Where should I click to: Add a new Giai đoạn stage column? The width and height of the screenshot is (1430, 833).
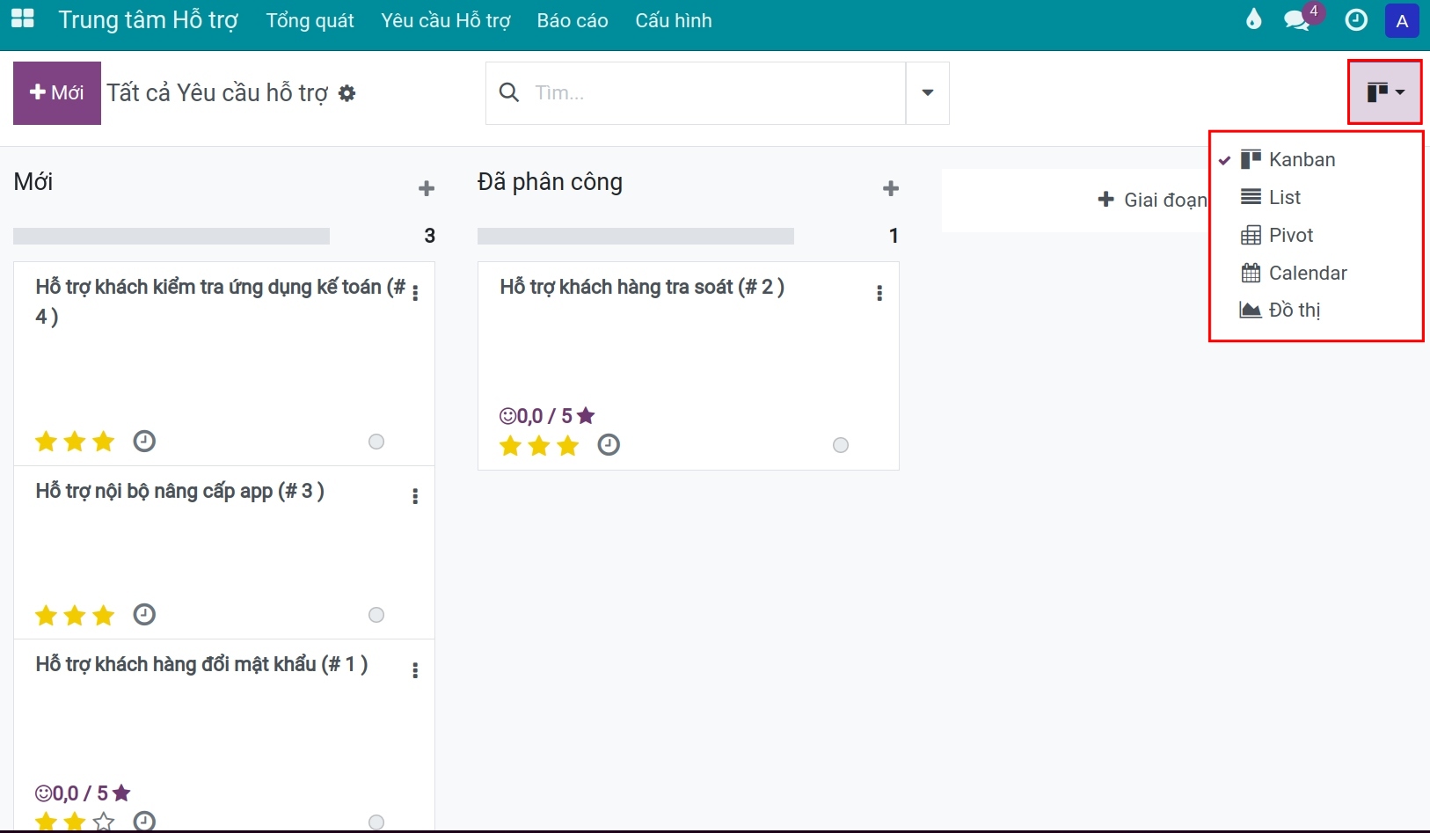[1152, 200]
